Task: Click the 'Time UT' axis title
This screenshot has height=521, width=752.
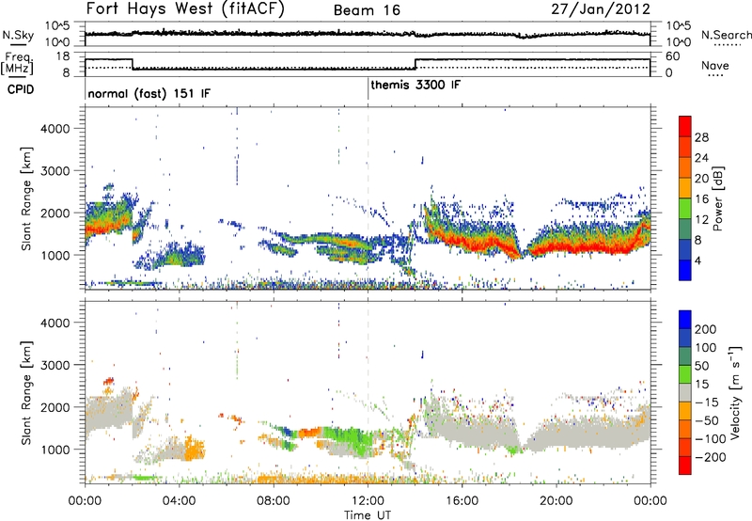Action: [x=368, y=515]
